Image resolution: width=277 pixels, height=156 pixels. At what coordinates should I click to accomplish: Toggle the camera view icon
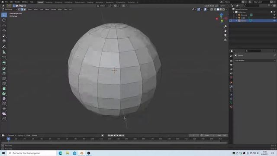tap(225, 36)
